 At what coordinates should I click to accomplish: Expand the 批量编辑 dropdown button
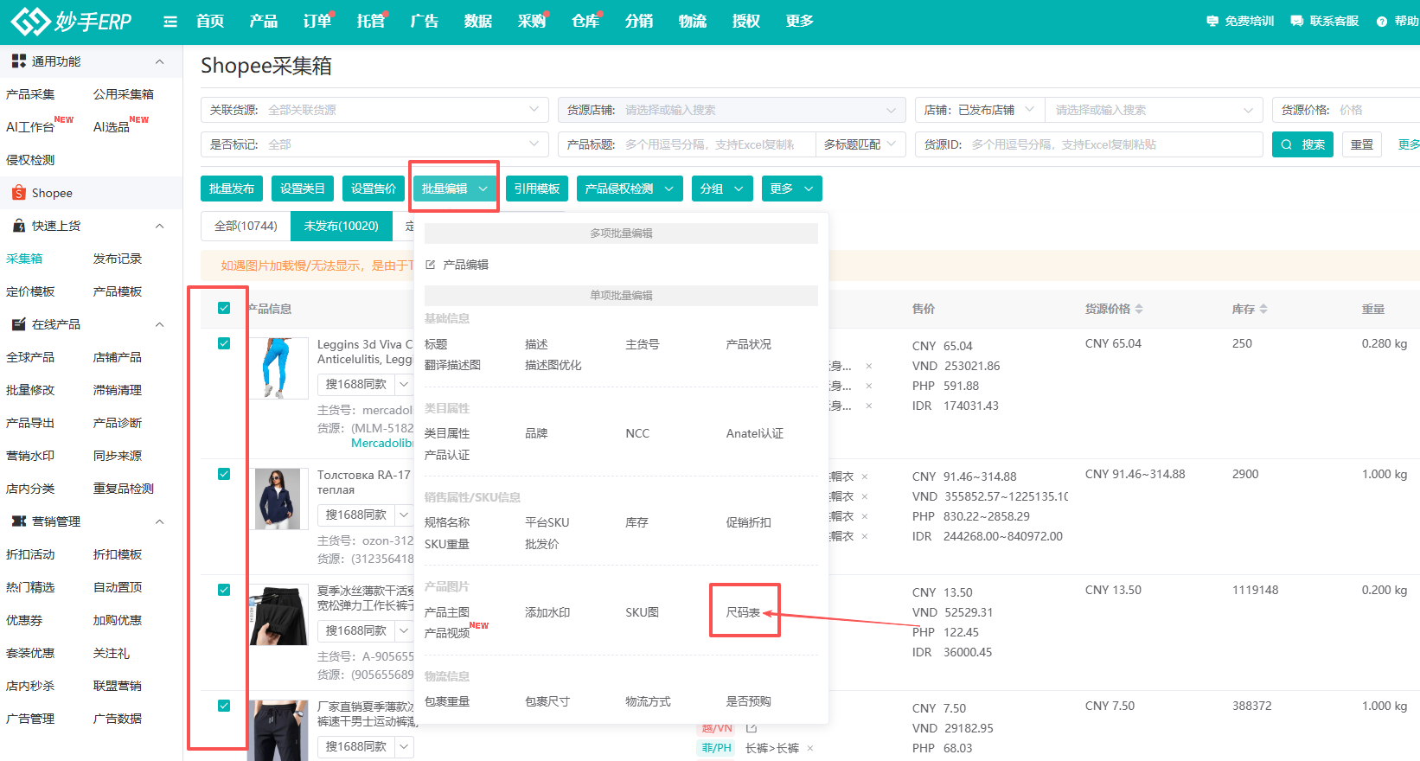[455, 189]
